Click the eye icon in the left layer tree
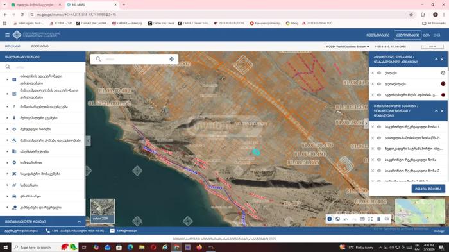Viewport: 449px width, 252px height. 14,129
